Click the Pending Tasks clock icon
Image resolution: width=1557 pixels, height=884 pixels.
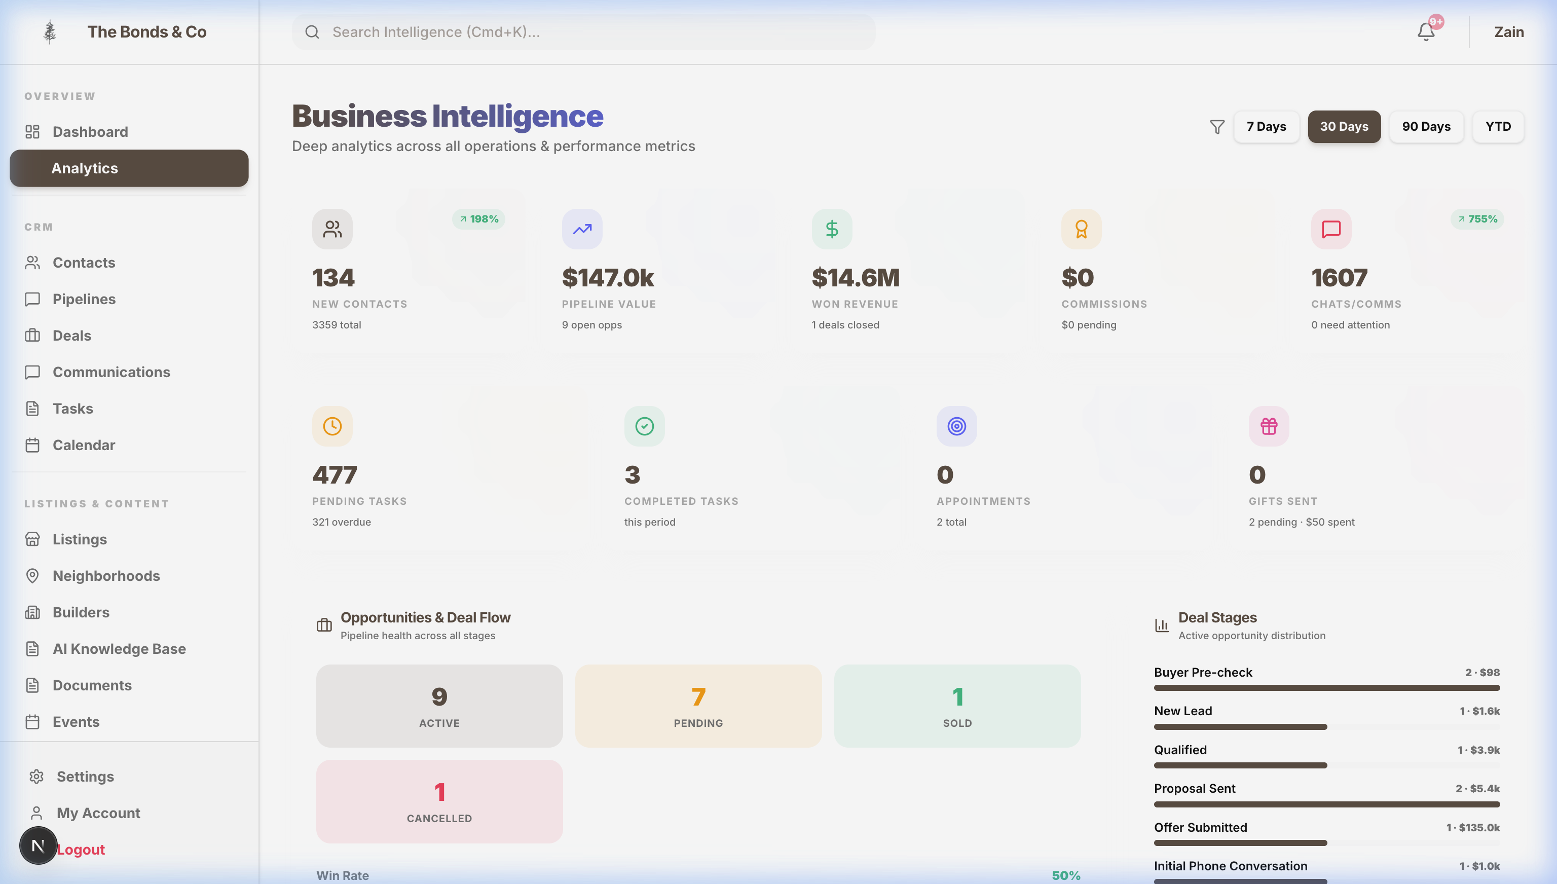click(x=332, y=426)
